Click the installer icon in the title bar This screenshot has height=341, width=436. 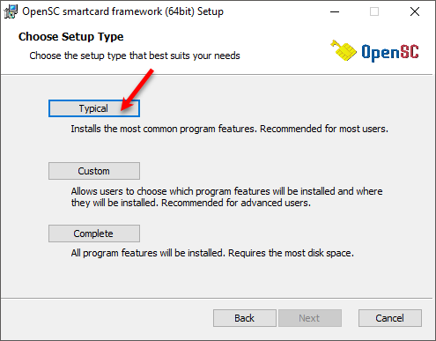click(x=11, y=11)
